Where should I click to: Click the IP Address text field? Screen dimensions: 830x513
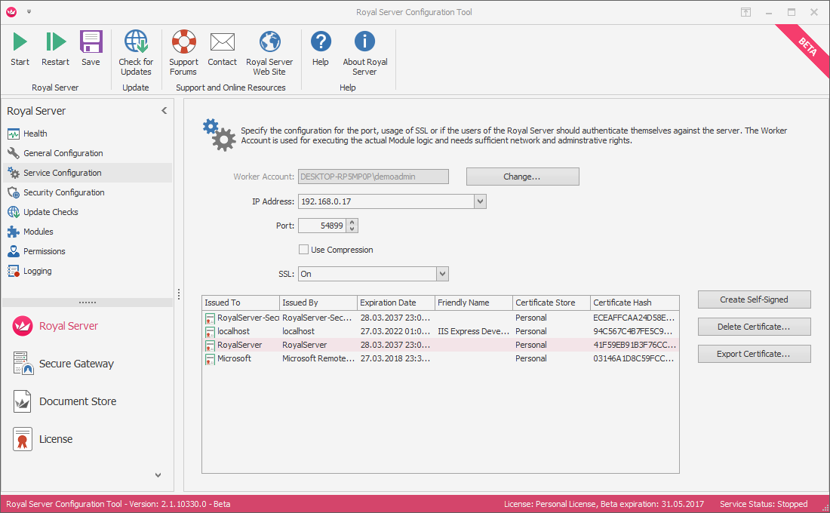(386, 201)
